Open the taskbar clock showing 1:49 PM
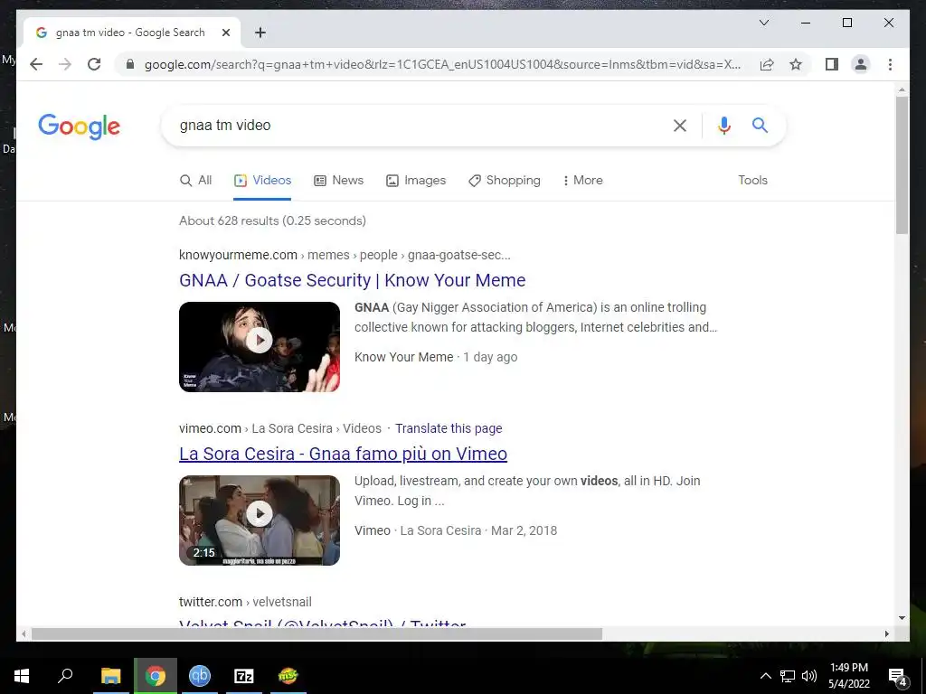 tap(848, 676)
